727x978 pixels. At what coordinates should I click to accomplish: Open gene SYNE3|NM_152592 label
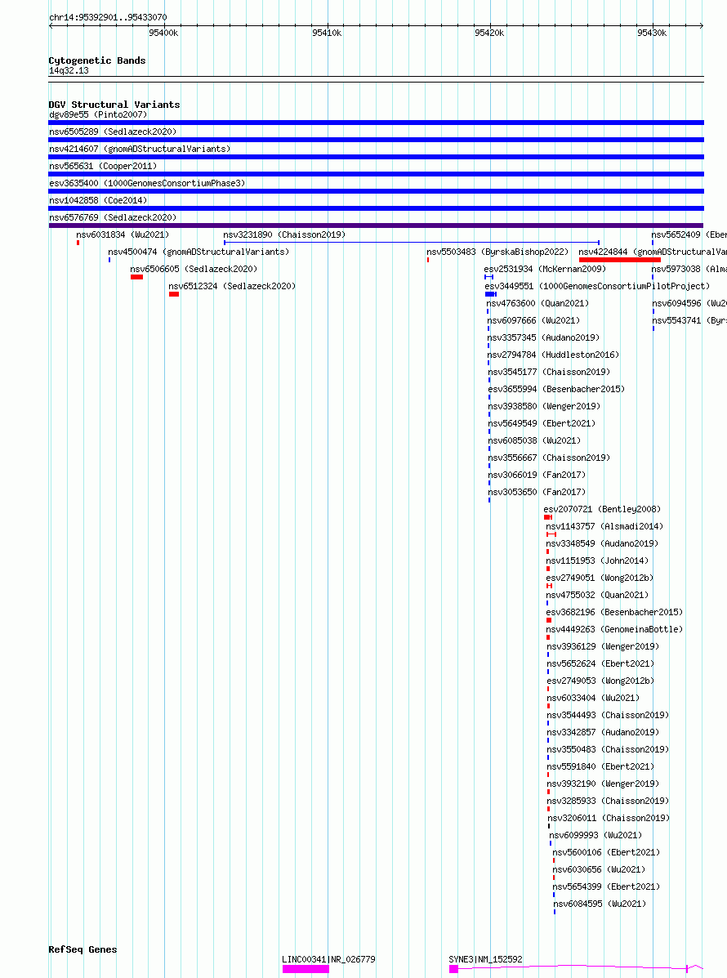pyautogui.click(x=486, y=959)
